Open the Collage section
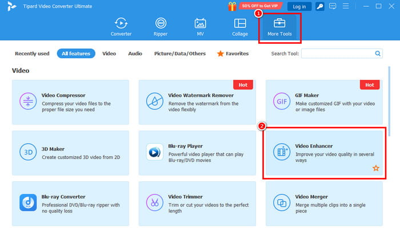The width and height of the screenshot is (400, 228). 240,27
